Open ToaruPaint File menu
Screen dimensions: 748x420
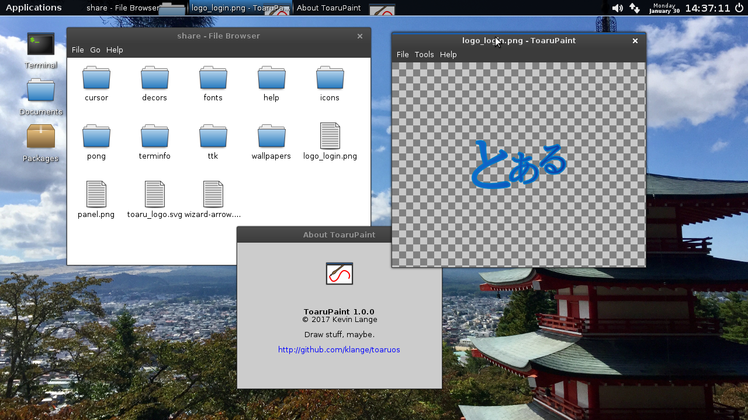point(403,54)
